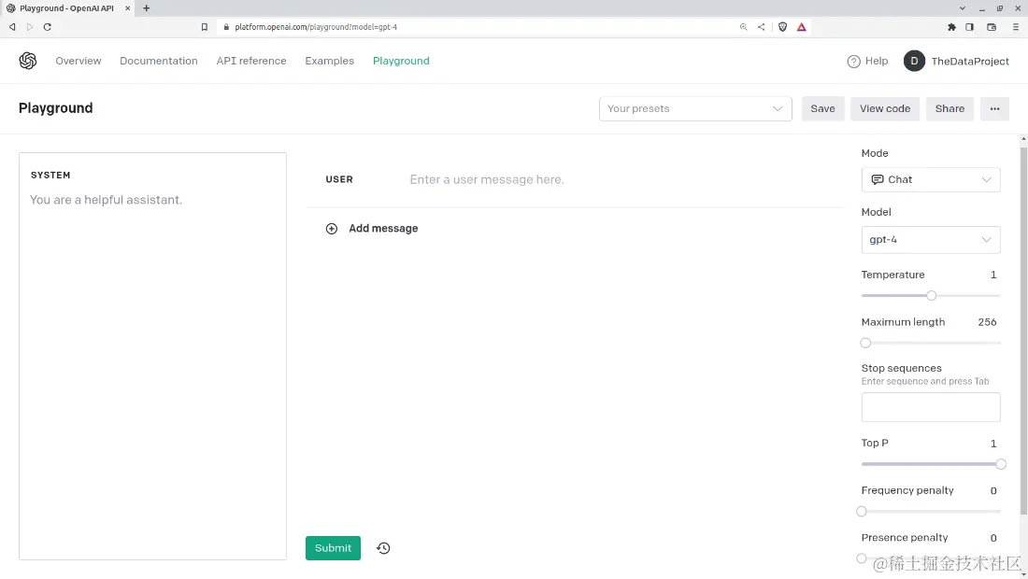The width and height of the screenshot is (1028, 579).
Task: Switch to Playground - OpenAI API browser tab
Action: tap(67, 8)
